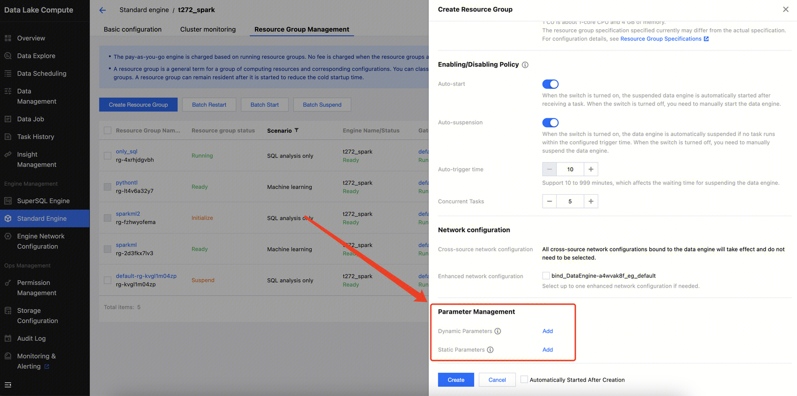
Task: Add a Dynamic Parameter
Action: point(547,331)
